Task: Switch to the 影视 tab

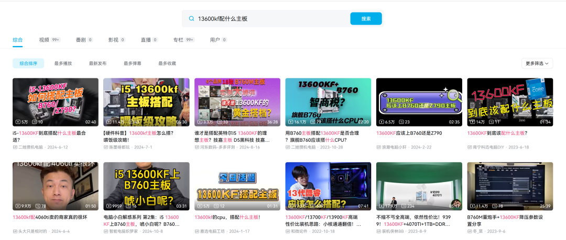Action: [x=117, y=40]
